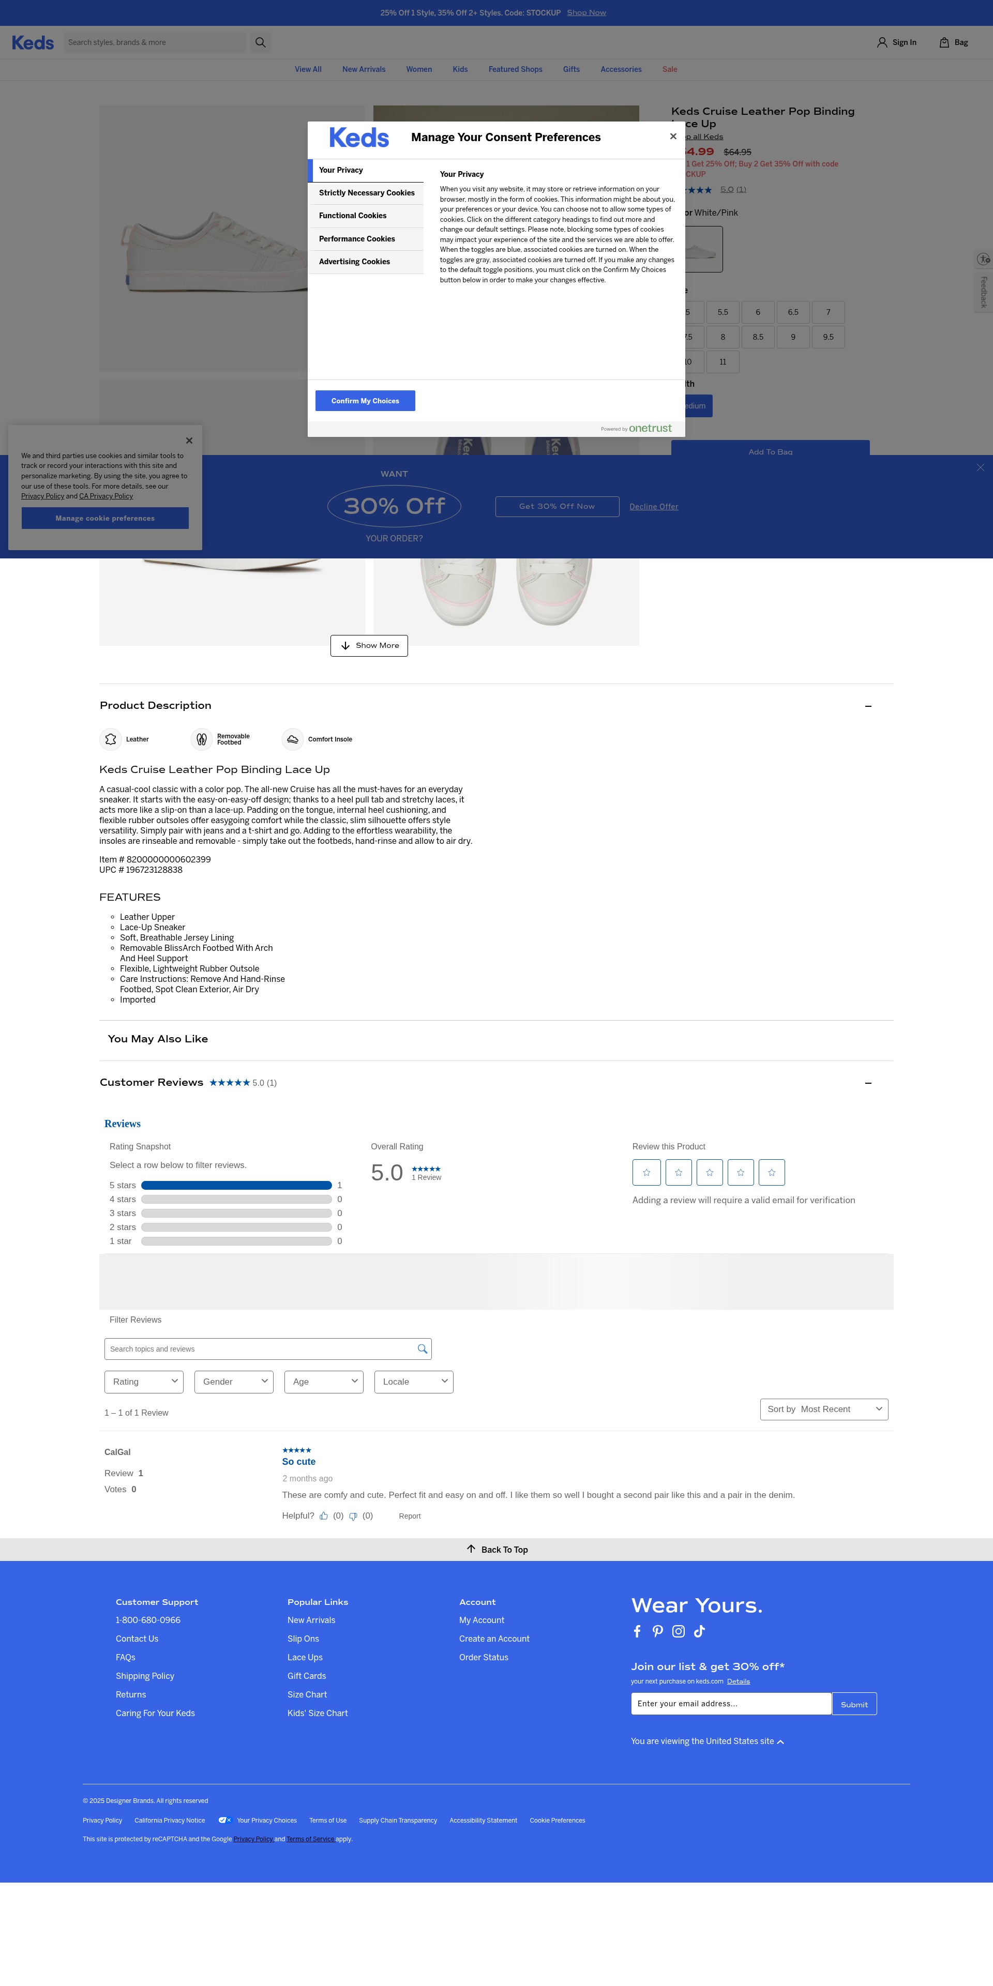993x1986 pixels.
Task: Click the email address input field
Action: point(731,1704)
